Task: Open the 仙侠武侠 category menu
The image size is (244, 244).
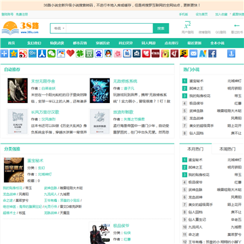Action: pyautogui.click(x=57, y=43)
